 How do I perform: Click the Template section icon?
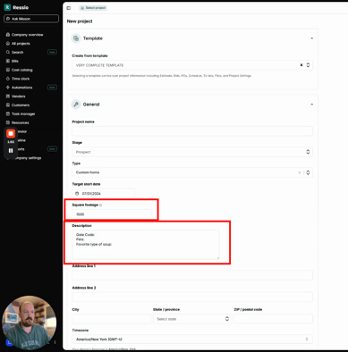[x=76, y=38]
